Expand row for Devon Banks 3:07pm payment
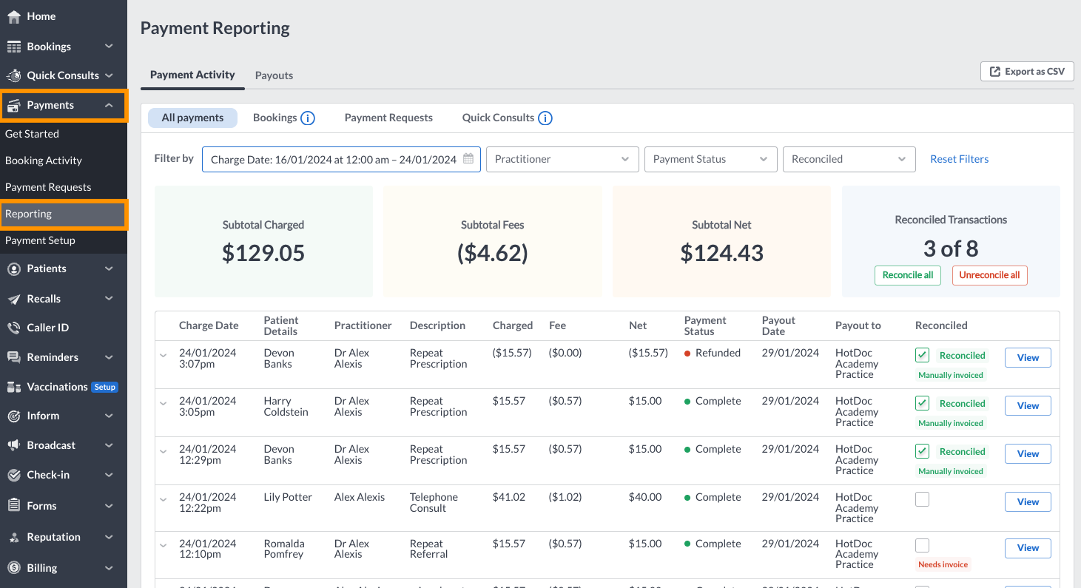The height and width of the screenshot is (588, 1081). pyautogui.click(x=164, y=356)
